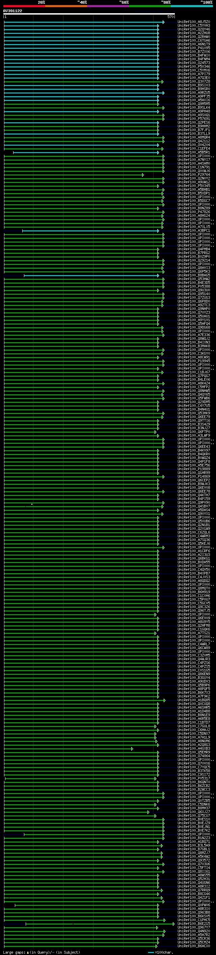Screen dimensions: 216x955
Task: Open the UniRef100_A9PF35 hit
Action: click(x=193, y=97)
